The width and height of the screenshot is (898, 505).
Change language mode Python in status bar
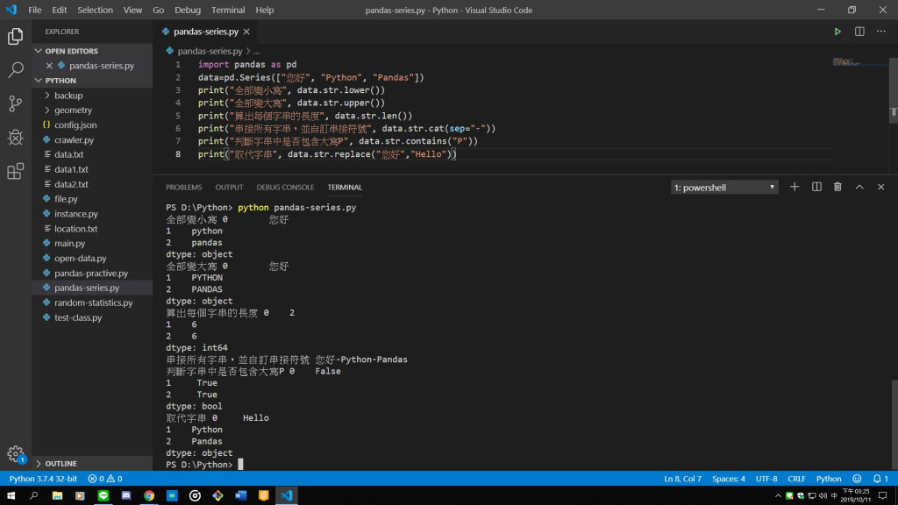tap(829, 479)
